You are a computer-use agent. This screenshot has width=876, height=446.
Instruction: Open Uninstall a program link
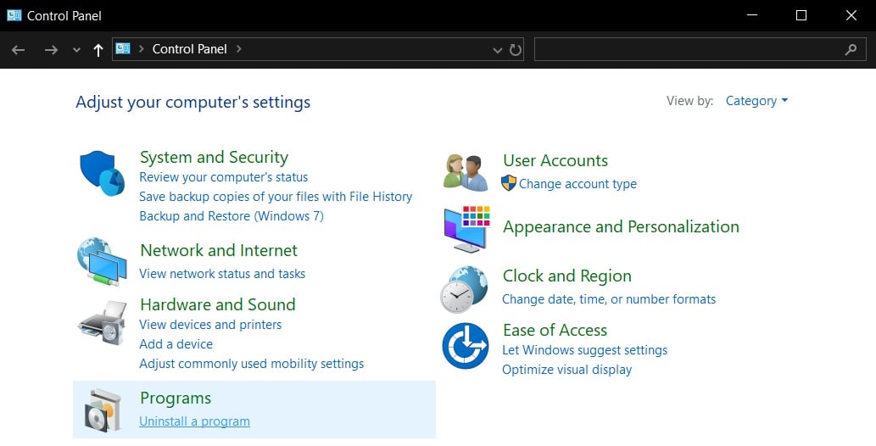pyautogui.click(x=194, y=421)
